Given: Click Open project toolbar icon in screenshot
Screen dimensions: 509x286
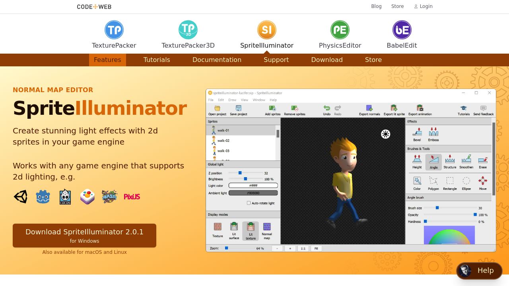Looking at the screenshot, I should tap(217, 108).
